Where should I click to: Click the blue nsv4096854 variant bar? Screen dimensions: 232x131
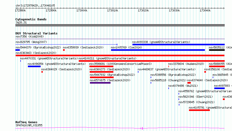pyautogui.click(x=34, y=66)
